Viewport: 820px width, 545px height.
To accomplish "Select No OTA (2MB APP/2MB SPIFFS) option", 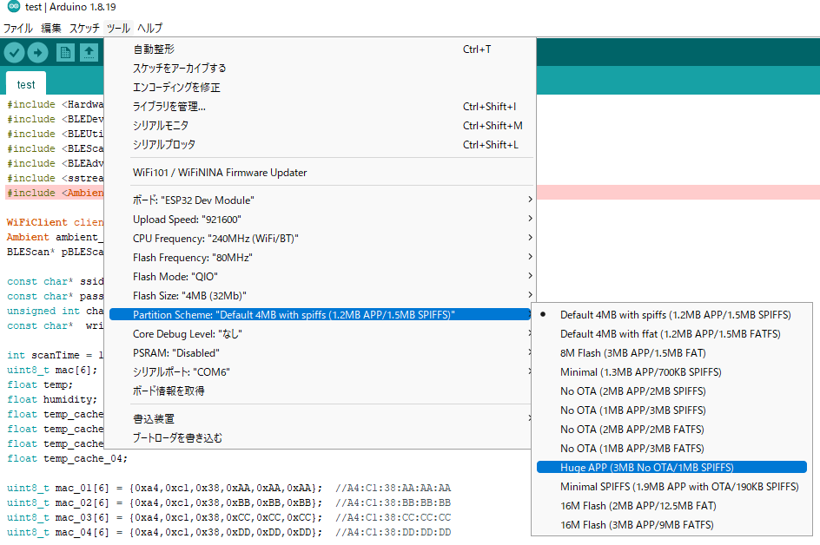I will coord(671,391).
